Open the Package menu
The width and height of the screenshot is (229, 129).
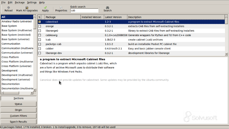click(x=20, y=3)
